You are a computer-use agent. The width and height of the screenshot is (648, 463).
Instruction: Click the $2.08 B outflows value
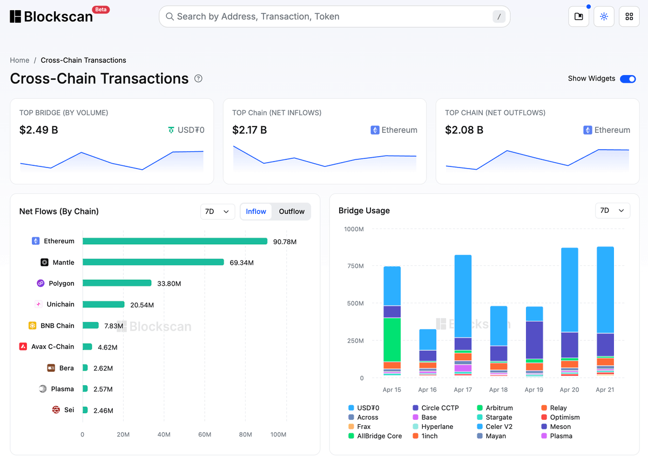464,130
